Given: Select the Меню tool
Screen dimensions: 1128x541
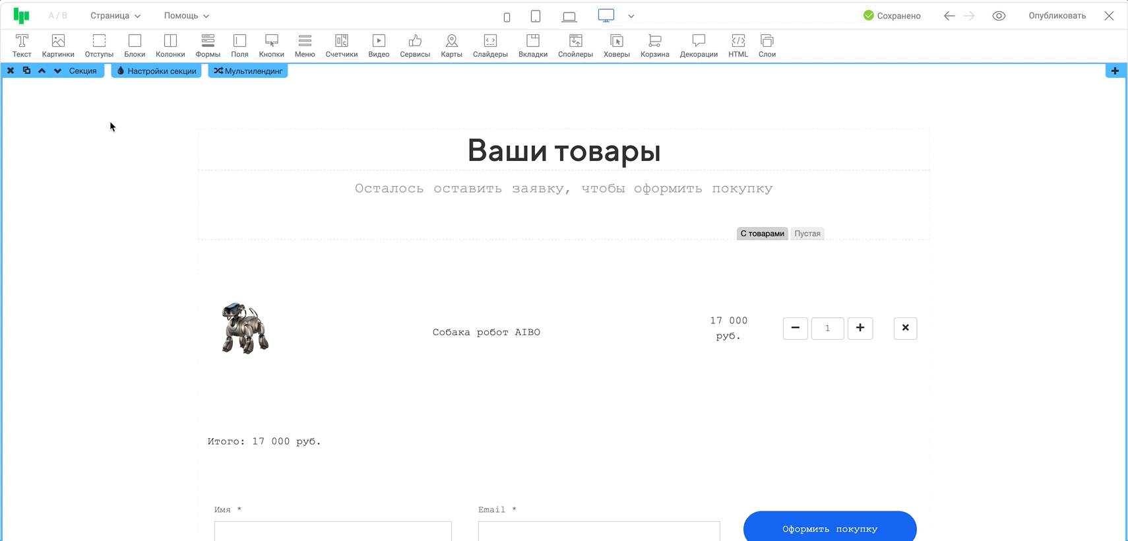Looking at the screenshot, I should (305, 46).
